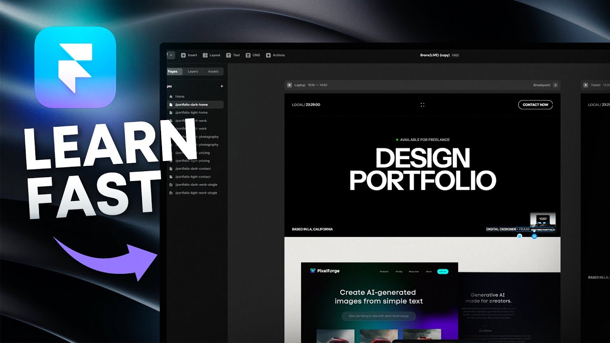Preview the Tablet breakpoint with play icon
The image size is (610, 343).
(586, 85)
